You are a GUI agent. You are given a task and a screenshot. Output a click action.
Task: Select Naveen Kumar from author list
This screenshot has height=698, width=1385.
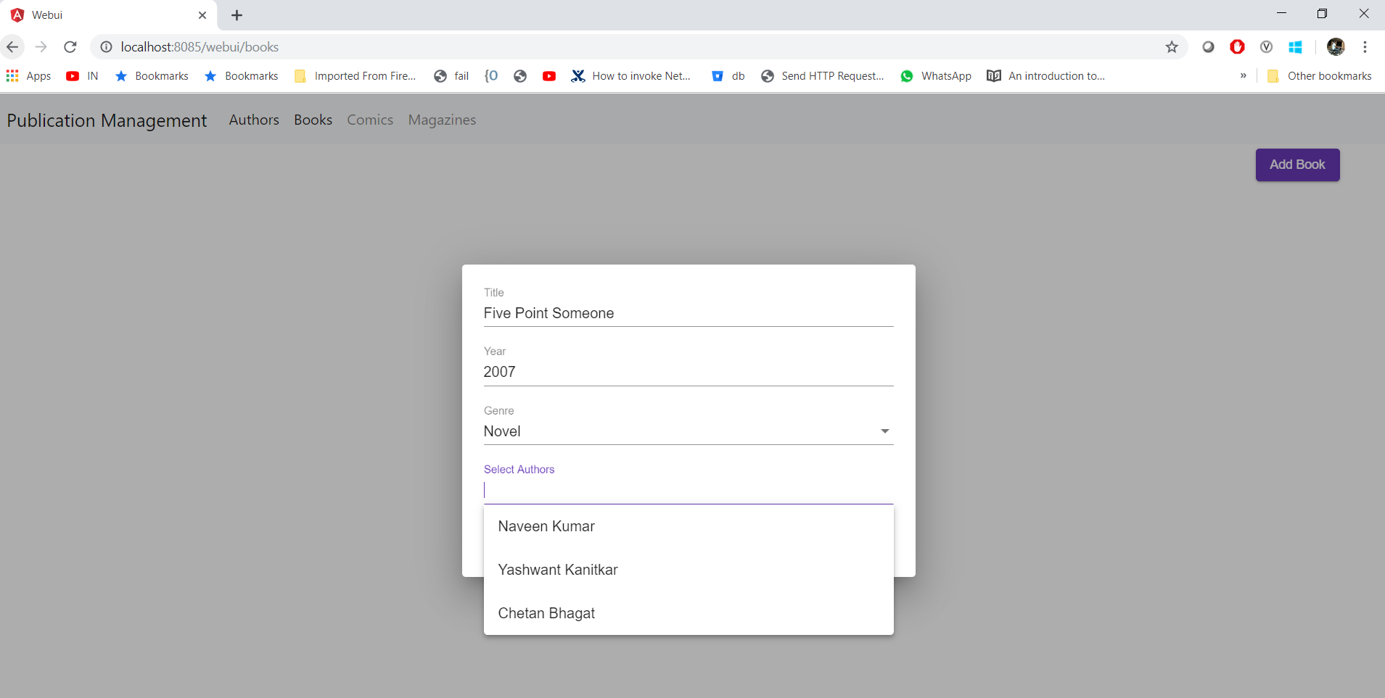click(546, 526)
